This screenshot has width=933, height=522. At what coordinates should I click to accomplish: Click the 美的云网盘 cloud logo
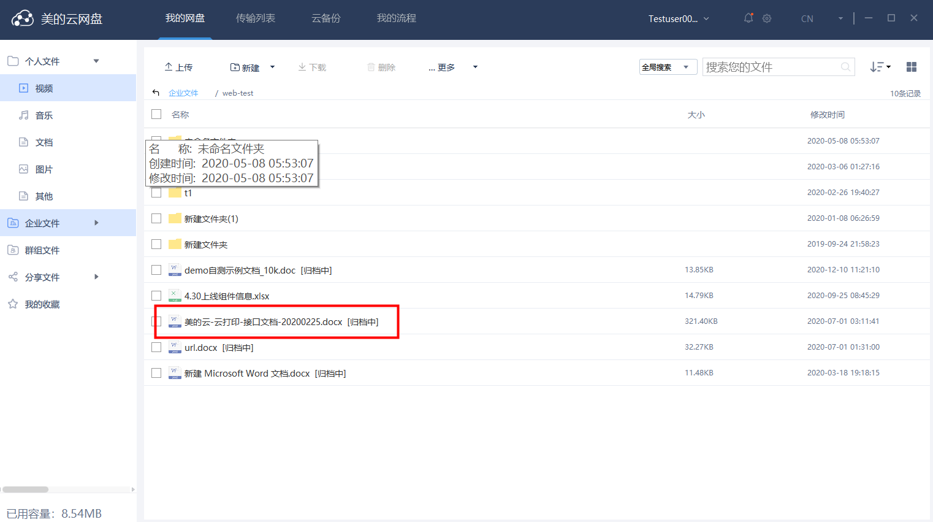click(x=23, y=18)
